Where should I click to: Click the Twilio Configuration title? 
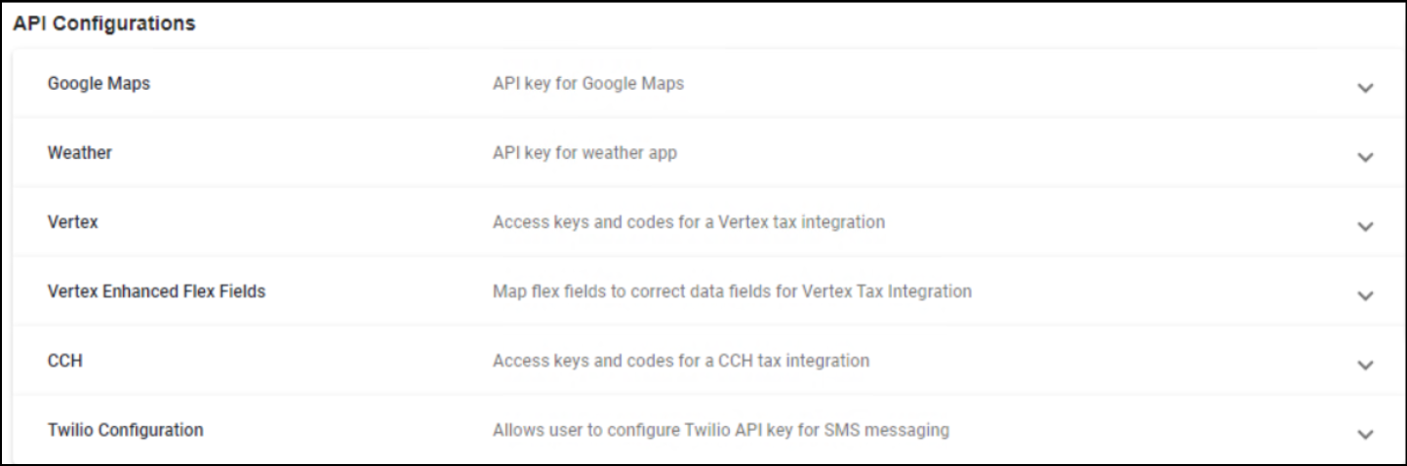click(x=126, y=430)
